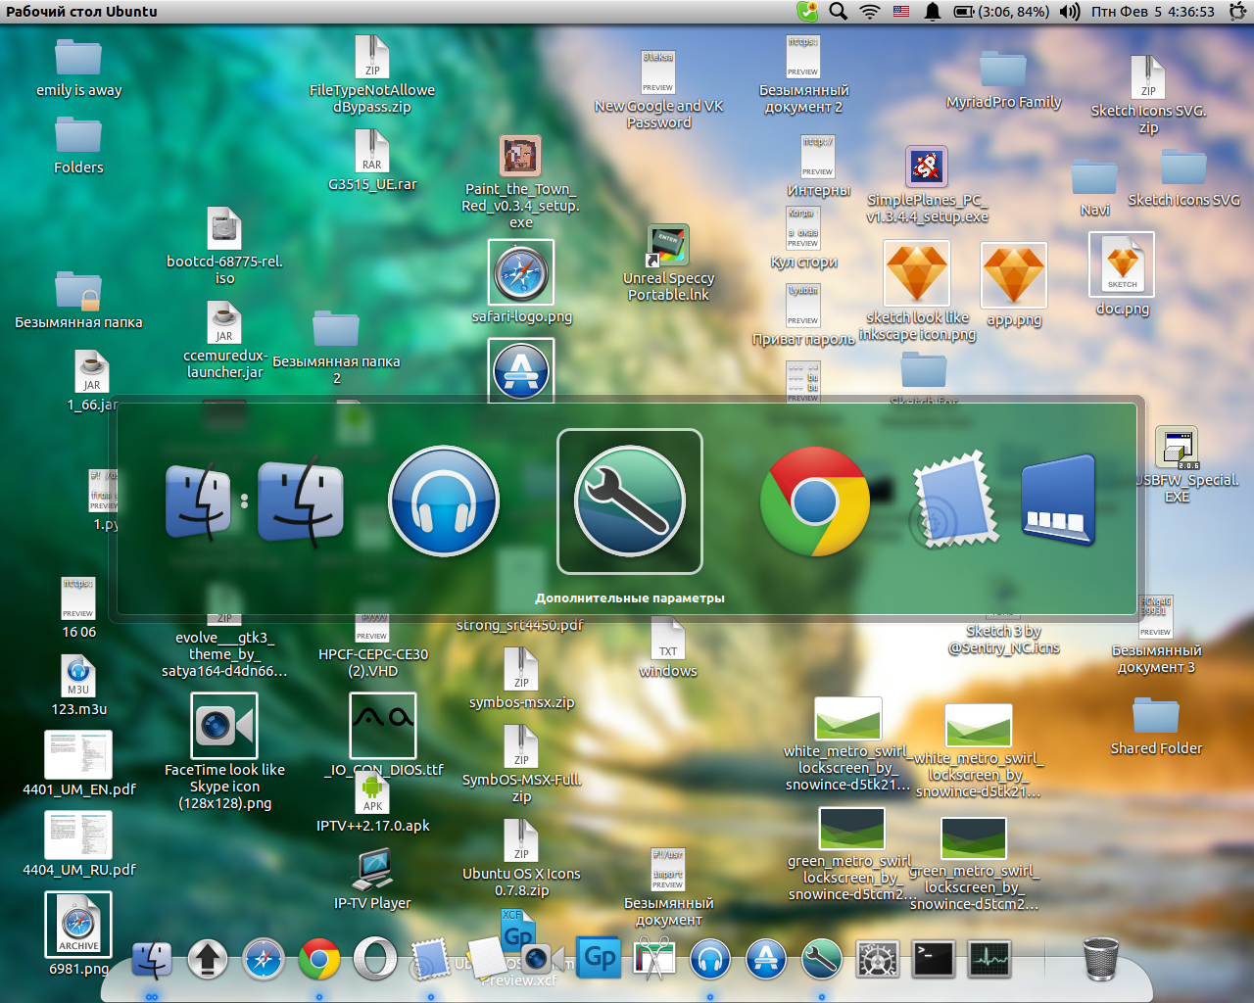
Task: Select the IP-TV Player icon
Action: coord(372,870)
